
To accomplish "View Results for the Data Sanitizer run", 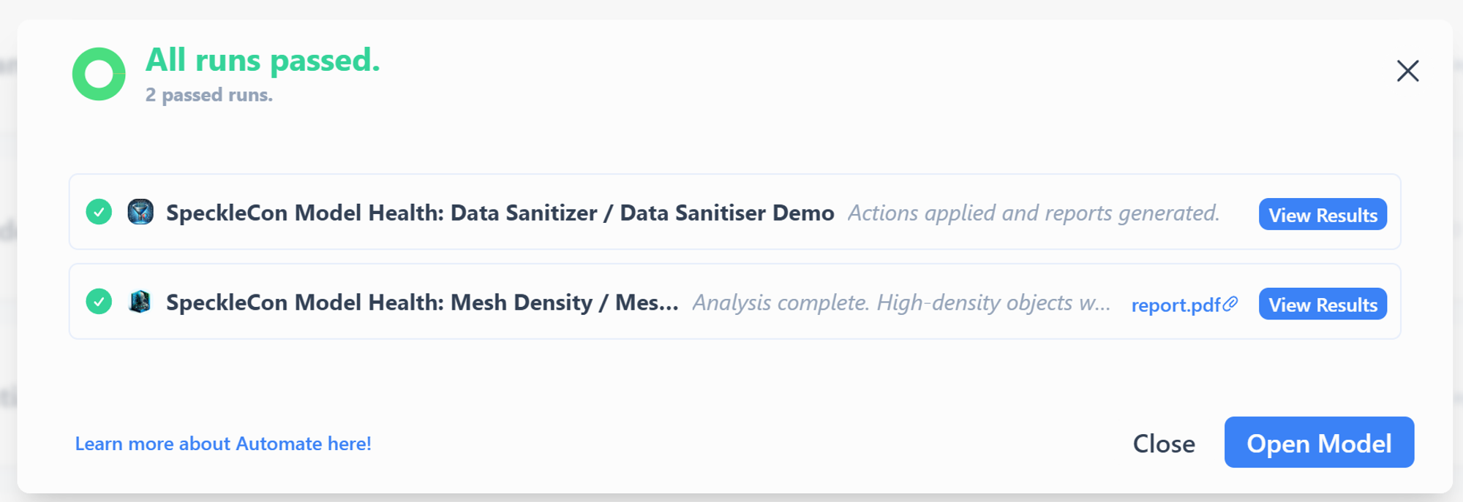I will 1323,214.
